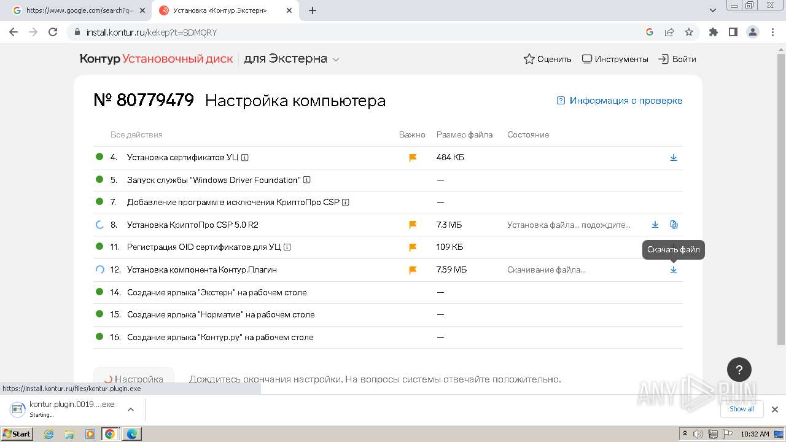Expand the 'для Экстерна' product dropdown
Image resolution: width=786 pixels, height=442 pixels.
tap(292, 59)
